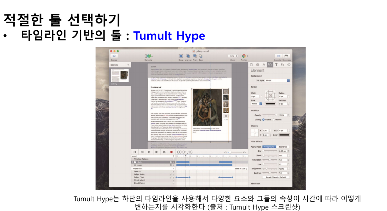Image resolution: width=387 pixels, height=211 pixels.
Task: Click the Shadow Blur input field
Action: 283,131
